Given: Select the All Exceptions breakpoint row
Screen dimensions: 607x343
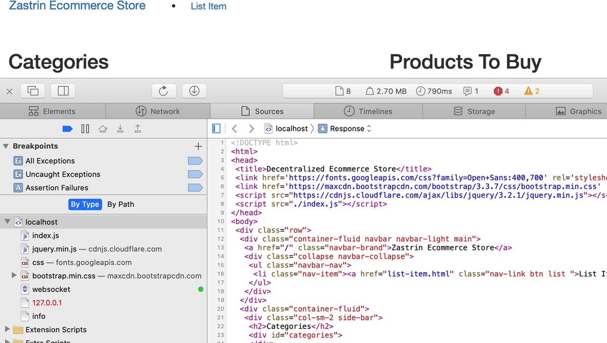Looking at the screenshot, I should tap(103, 161).
